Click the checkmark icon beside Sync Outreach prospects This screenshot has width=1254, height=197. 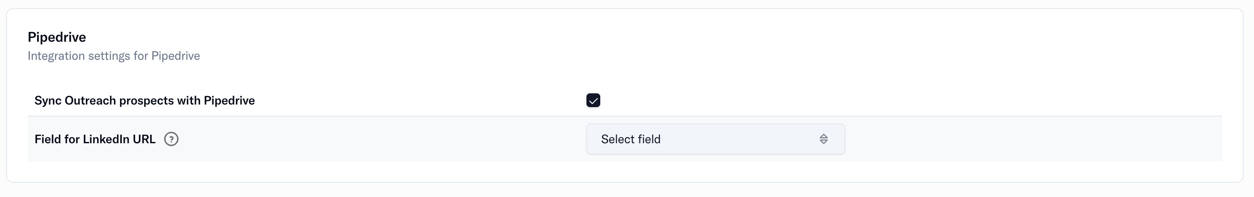(x=593, y=101)
